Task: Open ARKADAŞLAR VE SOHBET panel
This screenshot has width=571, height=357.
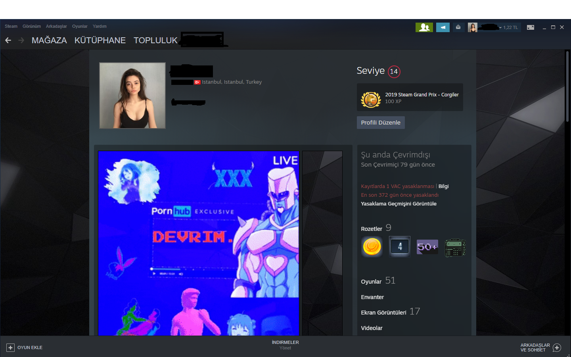Action: coord(535,347)
